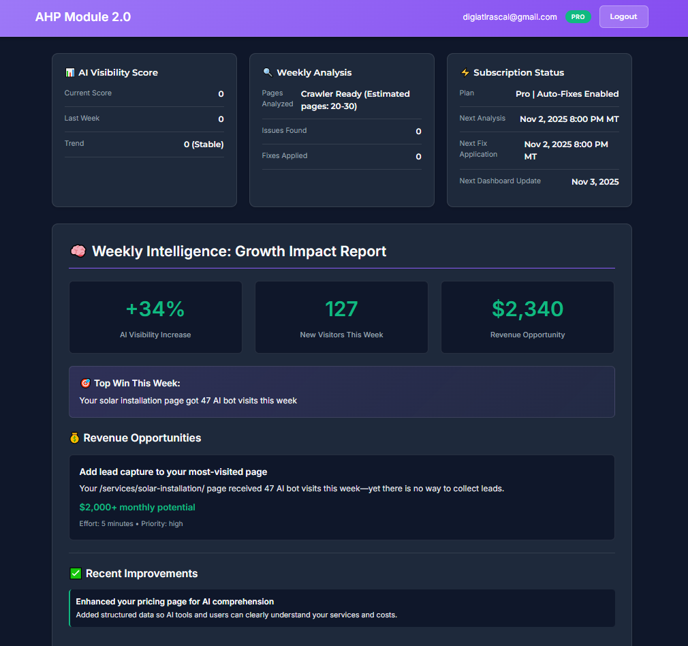The height and width of the screenshot is (646, 688).
Task: Click the 'Top Win This Week:' title
Action: coord(137,383)
